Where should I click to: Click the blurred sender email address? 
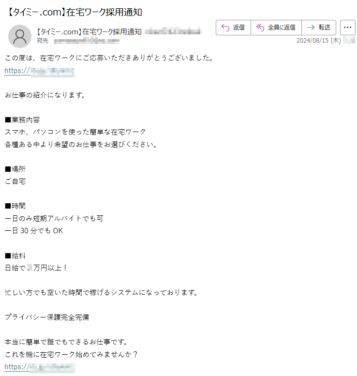pyautogui.click(x=173, y=31)
